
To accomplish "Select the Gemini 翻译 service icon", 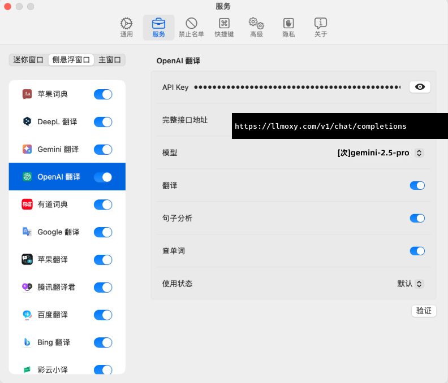I will pos(27,149).
